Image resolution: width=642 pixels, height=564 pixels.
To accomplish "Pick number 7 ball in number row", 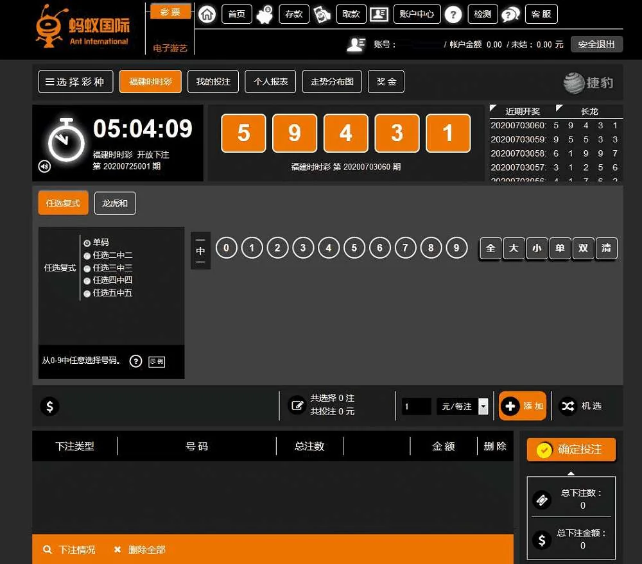I will point(405,248).
